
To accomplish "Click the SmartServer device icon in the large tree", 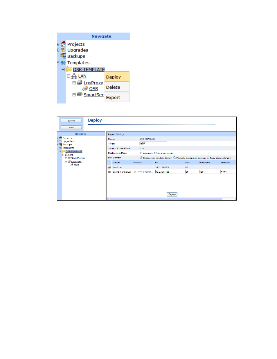I will [x=80, y=94].
